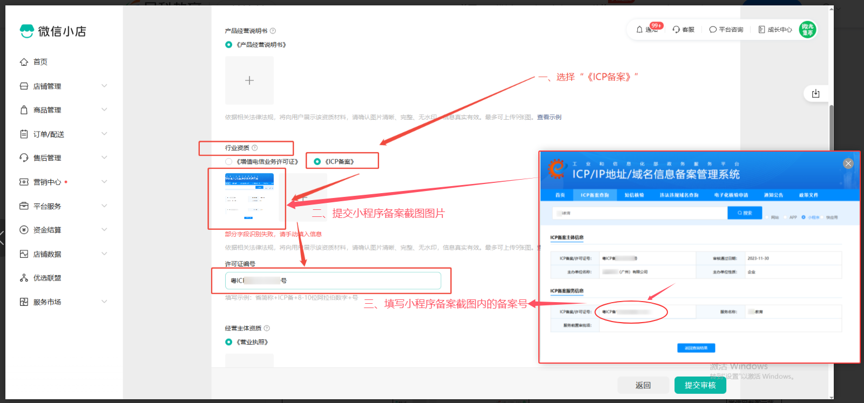Click help icon next to 经营主体资质

coord(266,328)
